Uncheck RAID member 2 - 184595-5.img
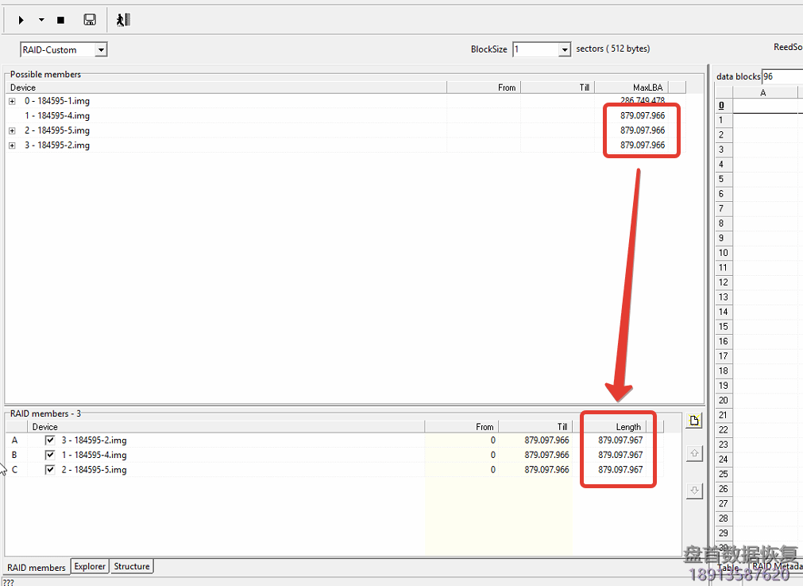 point(50,470)
